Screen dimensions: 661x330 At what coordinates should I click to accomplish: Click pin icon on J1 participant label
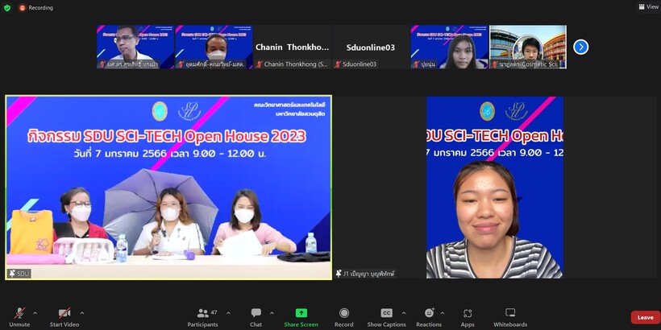(339, 274)
